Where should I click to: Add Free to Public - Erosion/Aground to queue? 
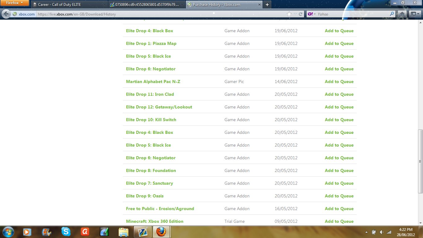(x=339, y=209)
